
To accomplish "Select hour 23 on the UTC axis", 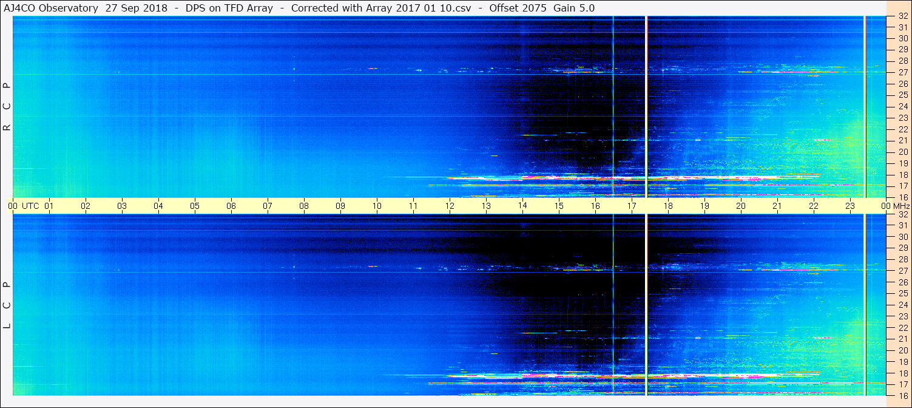I will click(x=850, y=206).
